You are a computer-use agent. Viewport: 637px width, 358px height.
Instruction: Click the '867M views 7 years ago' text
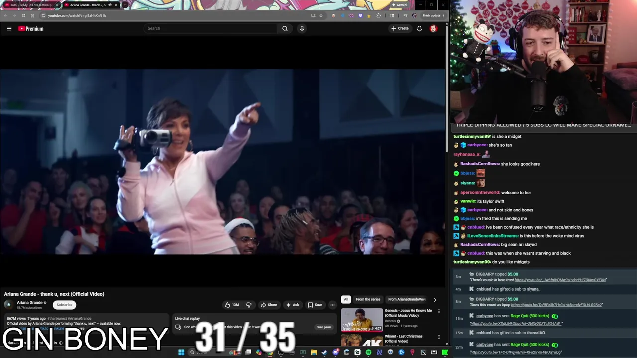point(26,318)
